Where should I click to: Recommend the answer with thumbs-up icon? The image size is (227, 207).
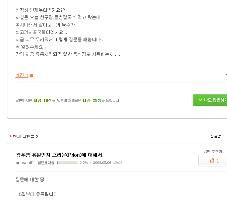pyautogui.click(x=212, y=160)
